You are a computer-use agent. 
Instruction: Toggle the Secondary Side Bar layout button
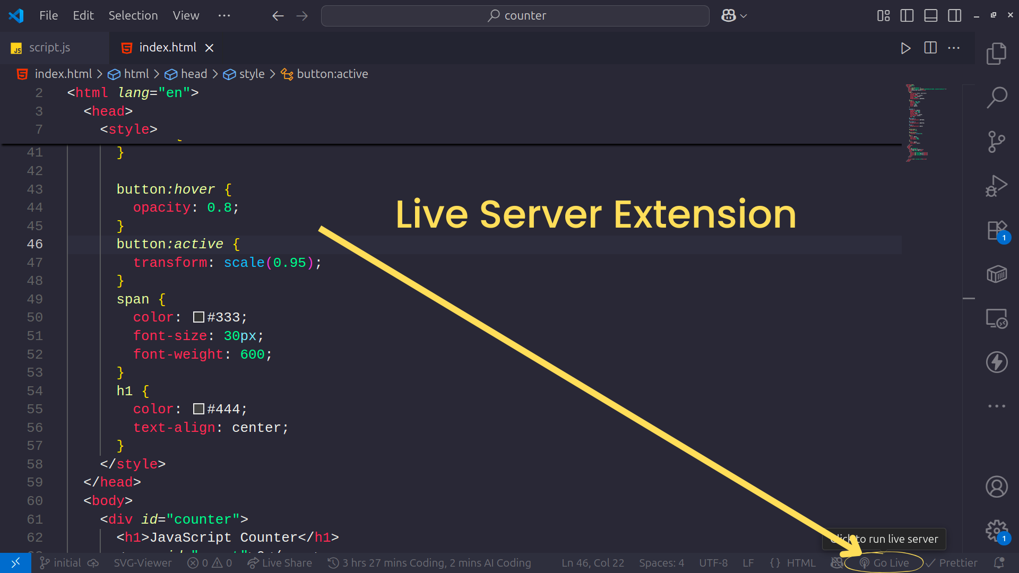click(954, 16)
